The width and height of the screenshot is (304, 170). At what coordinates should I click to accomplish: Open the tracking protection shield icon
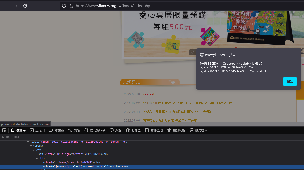(x=64, y=6)
